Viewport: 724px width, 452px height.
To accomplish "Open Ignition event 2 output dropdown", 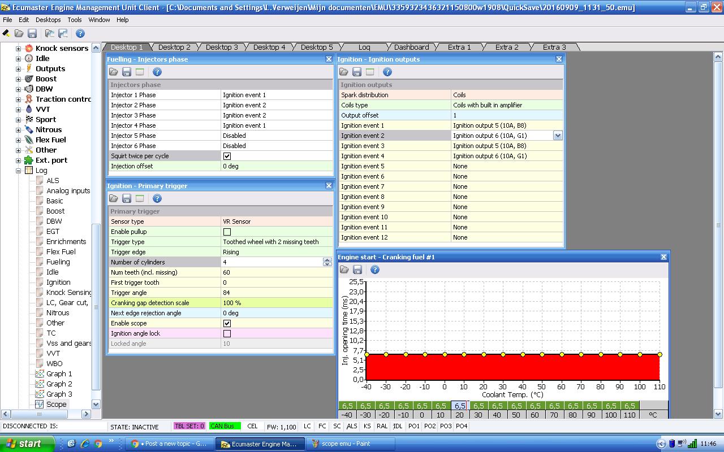I will pos(558,136).
